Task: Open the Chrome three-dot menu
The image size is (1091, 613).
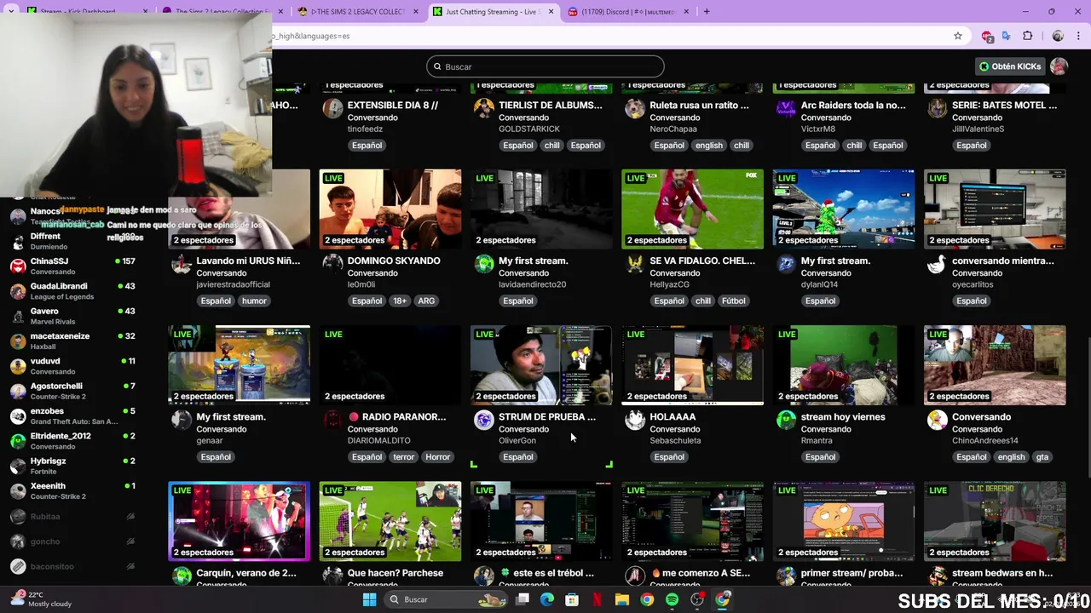Action: (x=1080, y=36)
